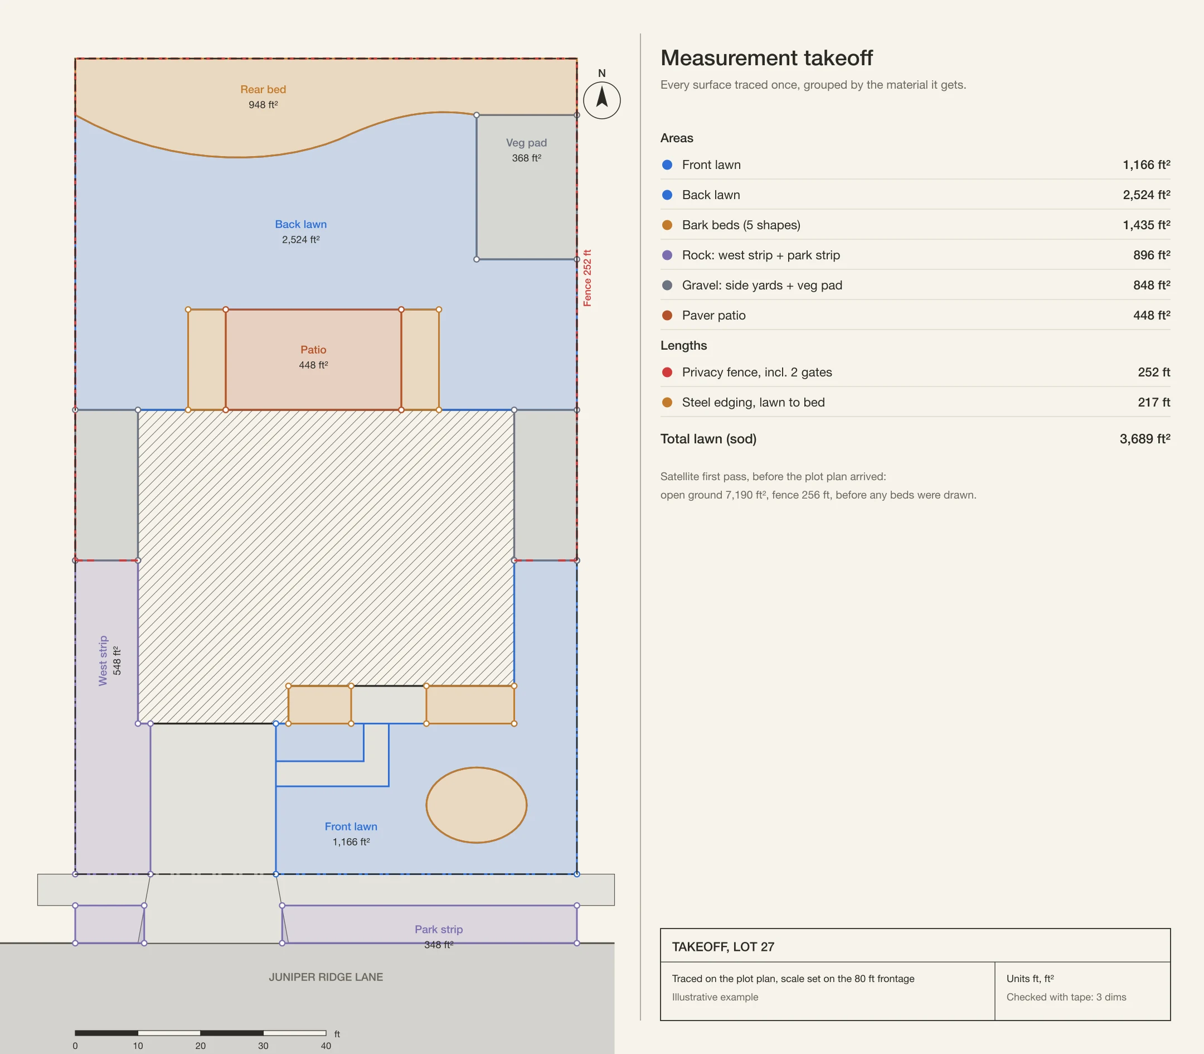Click 'Checked with tape: 3 dims' note

click(x=1066, y=997)
